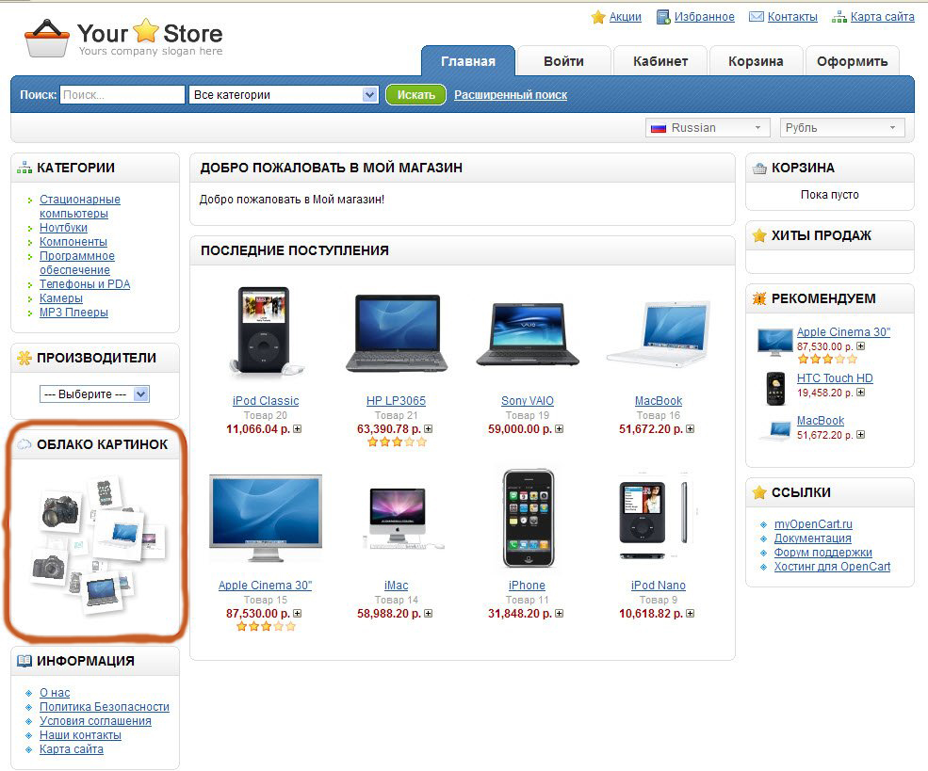This screenshot has width=928, height=771.
Task: Open the Выберите manufacturers dropdown
Action: point(95,394)
